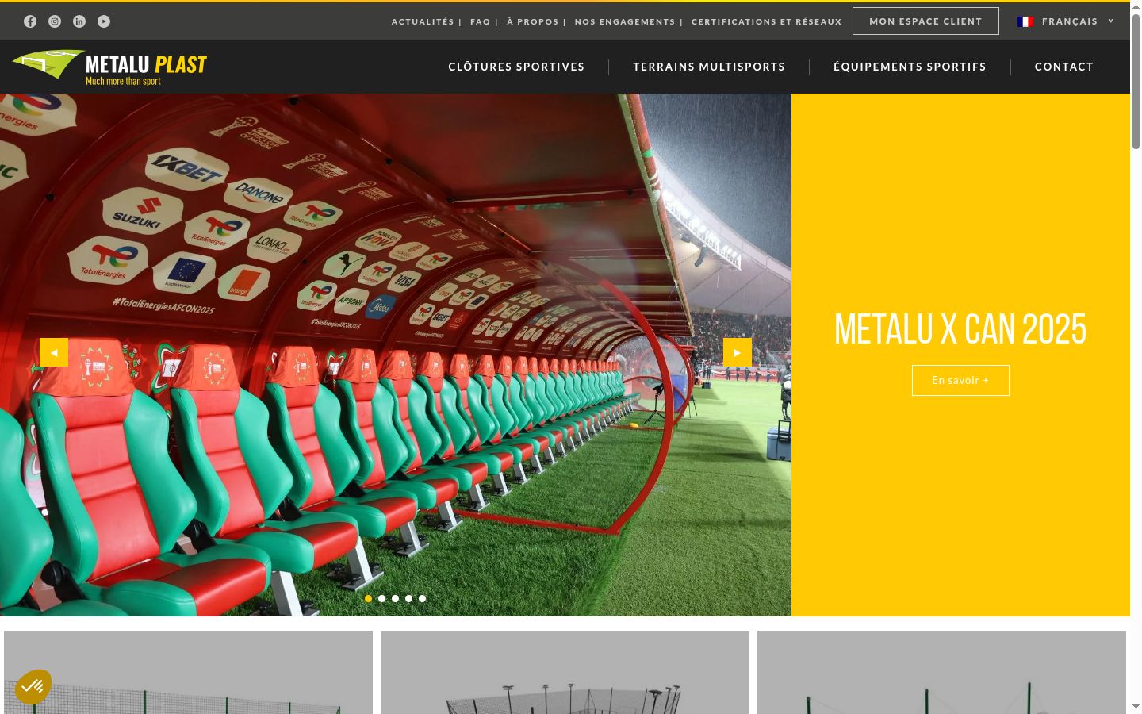1142x714 pixels.
Task: Open the Équipements Sportifs menu
Action: (x=910, y=67)
